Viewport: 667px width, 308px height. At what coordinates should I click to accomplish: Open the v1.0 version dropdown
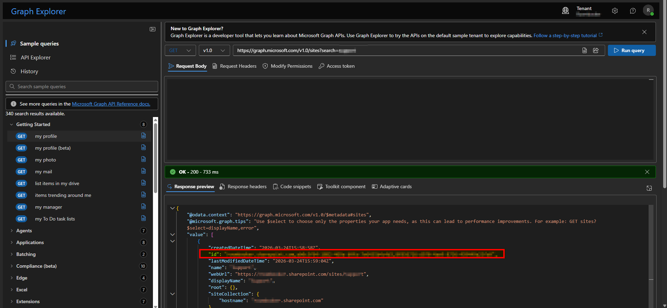(x=214, y=50)
